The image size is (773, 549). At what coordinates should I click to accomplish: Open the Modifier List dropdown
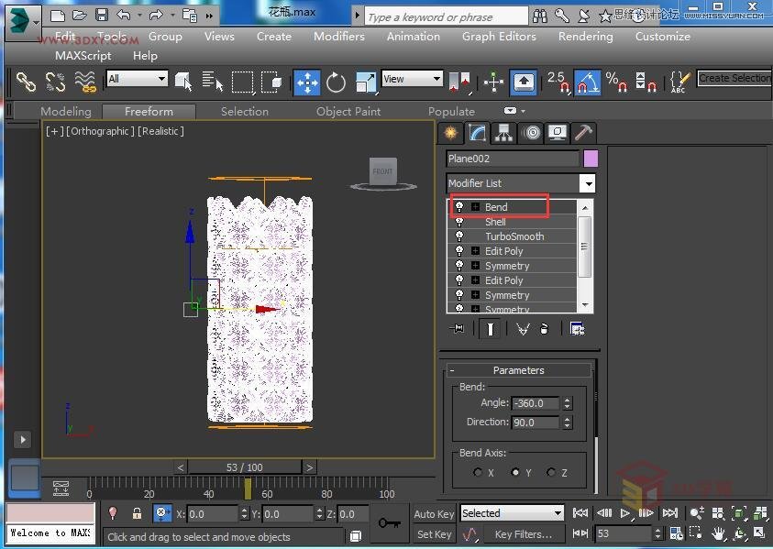click(588, 183)
